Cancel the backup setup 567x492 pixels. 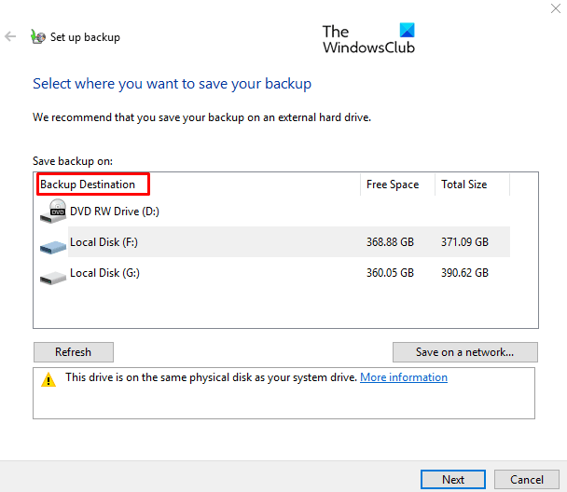tap(525, 479)
